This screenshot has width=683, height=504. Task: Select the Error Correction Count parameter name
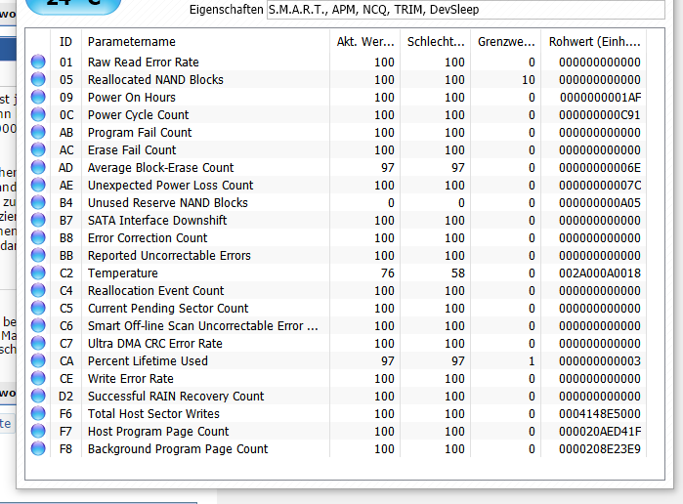pyautogui.click(x=148, y=238)
